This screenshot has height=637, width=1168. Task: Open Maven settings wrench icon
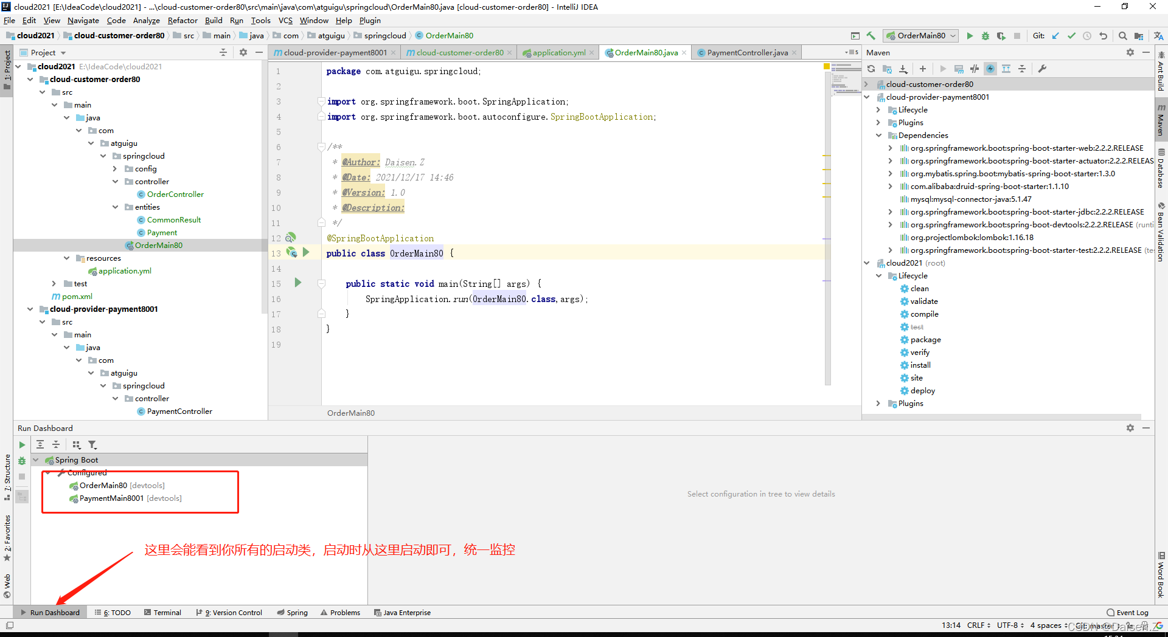(1042, 69)
